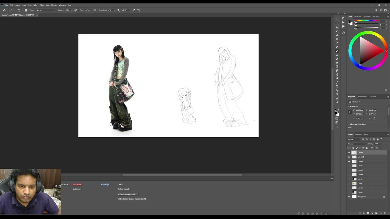Delete layer using trash icon

(x=385, y=213)
